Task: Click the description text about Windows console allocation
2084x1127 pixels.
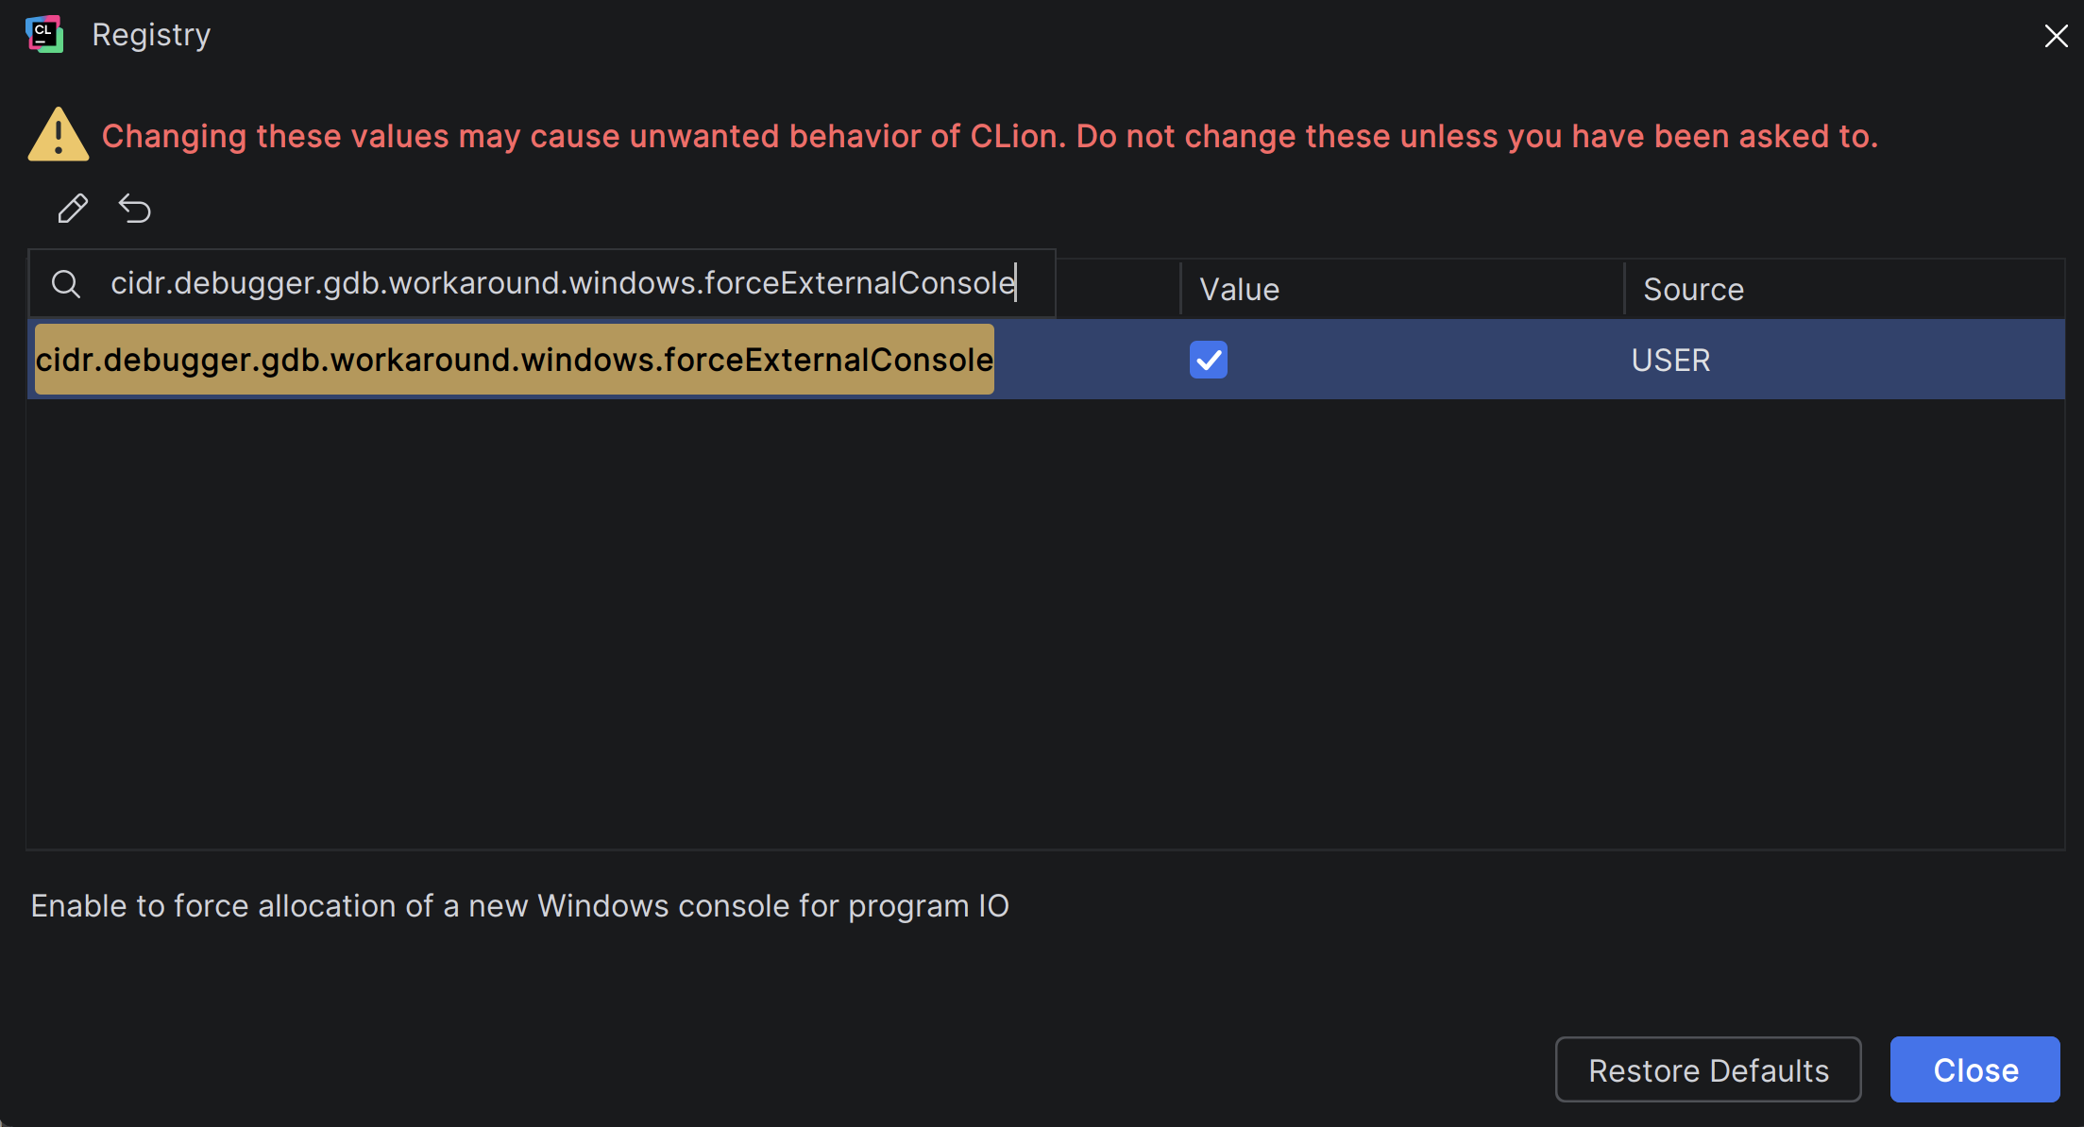Action: (519, 905)
